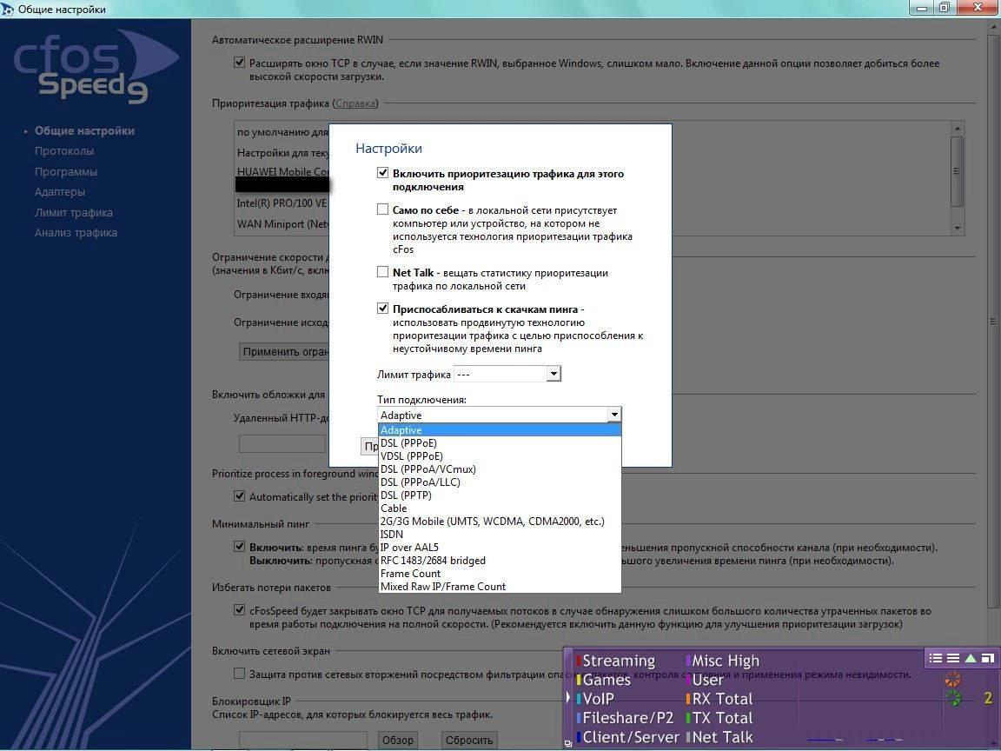
Task: Enable the Net Talk checkbox in dialog
Action: pyautogui.click(x=382, y=271)
